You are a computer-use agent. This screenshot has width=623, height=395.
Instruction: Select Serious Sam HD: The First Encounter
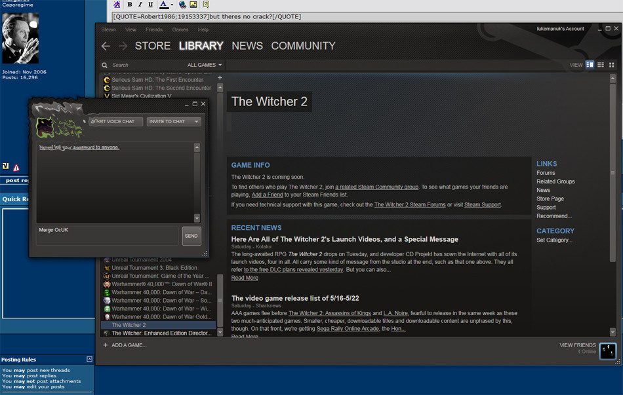[157, 80]
